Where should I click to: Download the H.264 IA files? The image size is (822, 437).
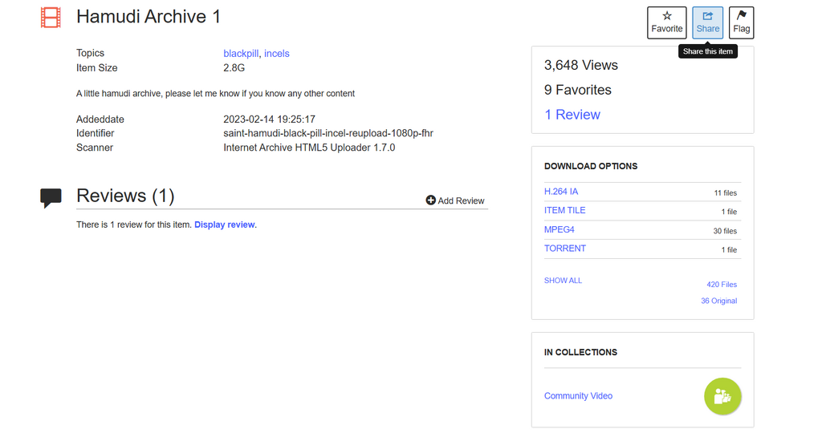[561, 192]
